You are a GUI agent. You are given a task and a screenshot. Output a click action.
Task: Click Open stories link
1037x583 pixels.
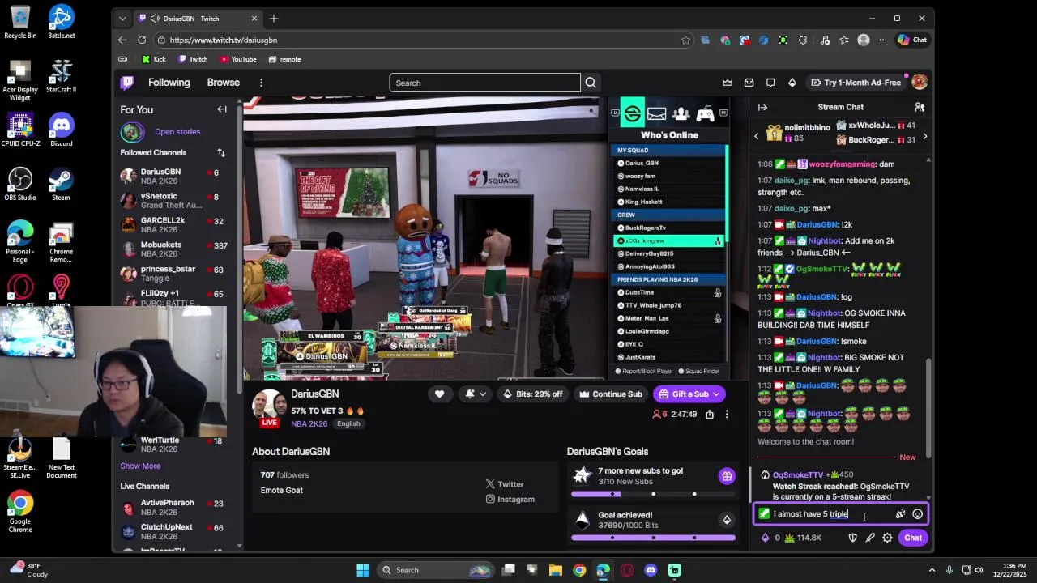coord(177,131)
